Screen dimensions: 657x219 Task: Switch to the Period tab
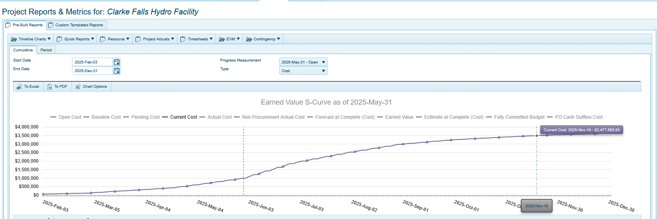(46, 50)
